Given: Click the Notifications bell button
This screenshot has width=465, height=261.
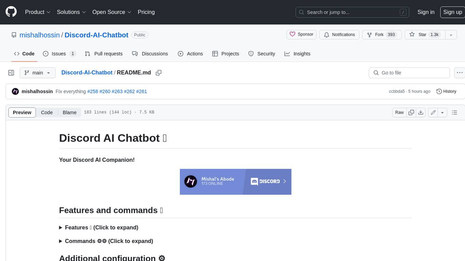Looking at the screenshot, I should 339,35.
